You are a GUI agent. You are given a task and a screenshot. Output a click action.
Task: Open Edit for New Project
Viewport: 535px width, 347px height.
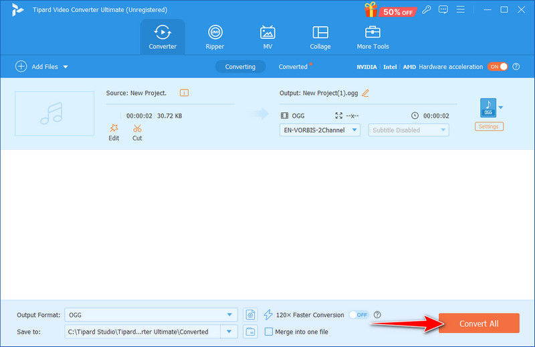114,132
